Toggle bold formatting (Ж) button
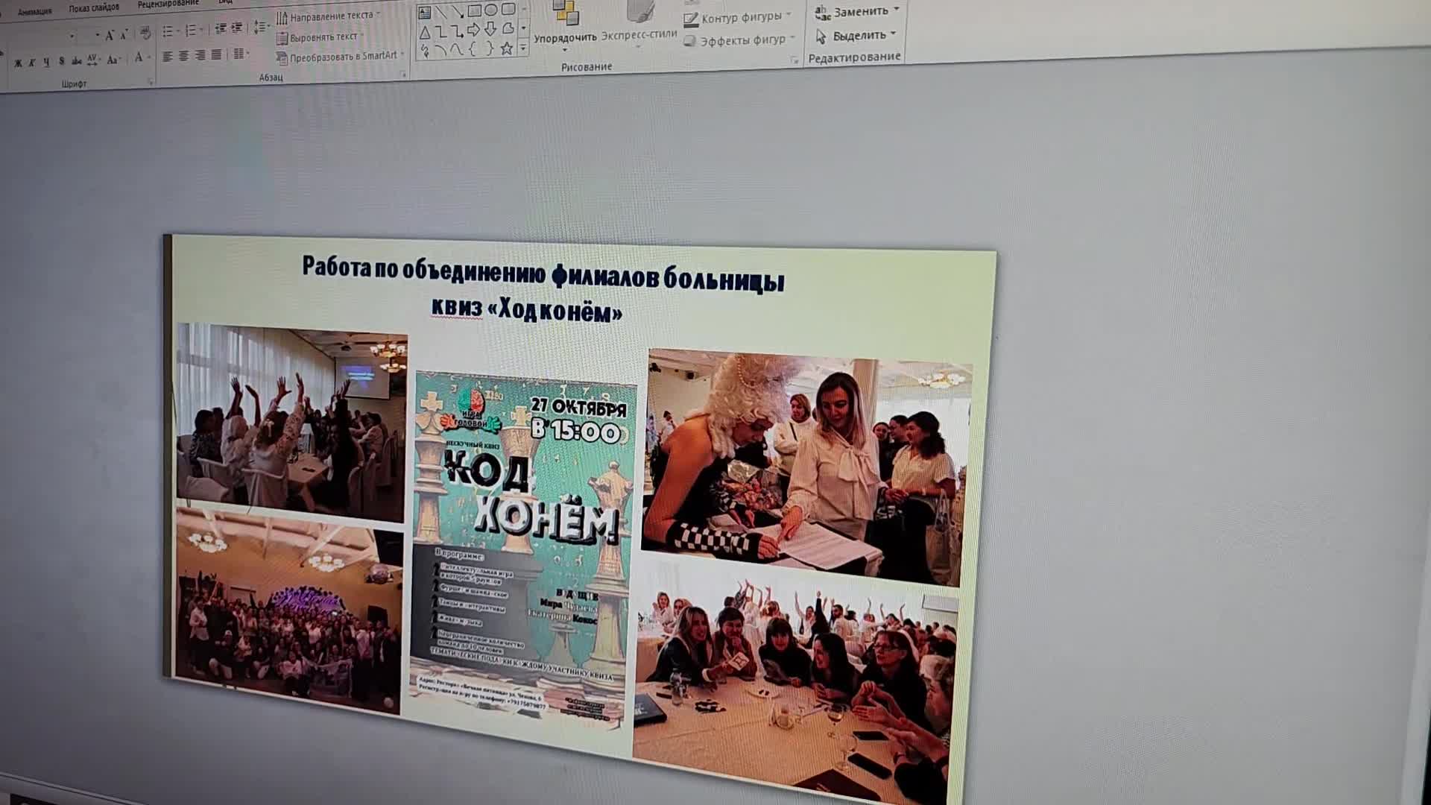The height and width of the screenshot is (805, 1431). click(18, 63)
